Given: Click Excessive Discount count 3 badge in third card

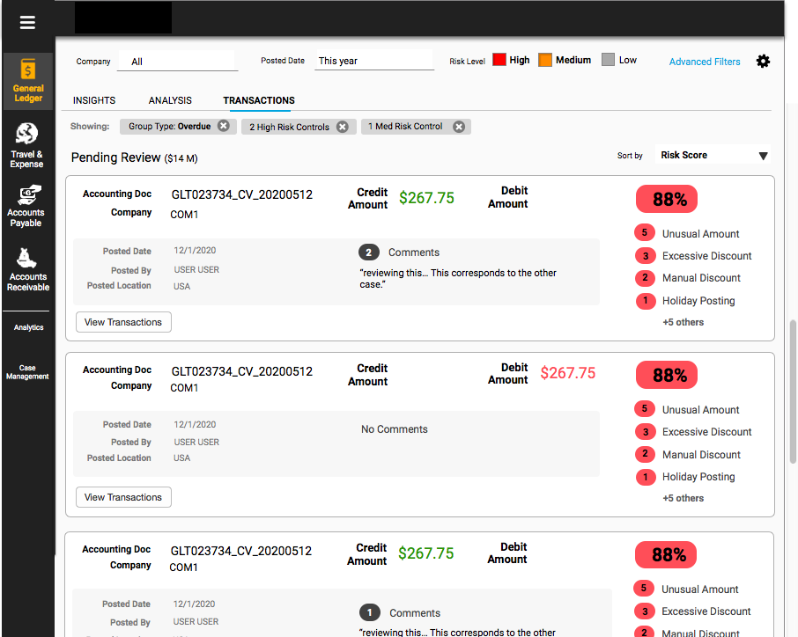Looking at the screenshot, I should 645,611.
